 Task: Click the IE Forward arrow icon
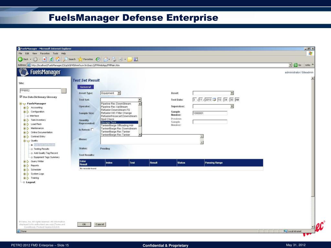tap(35, 59)
